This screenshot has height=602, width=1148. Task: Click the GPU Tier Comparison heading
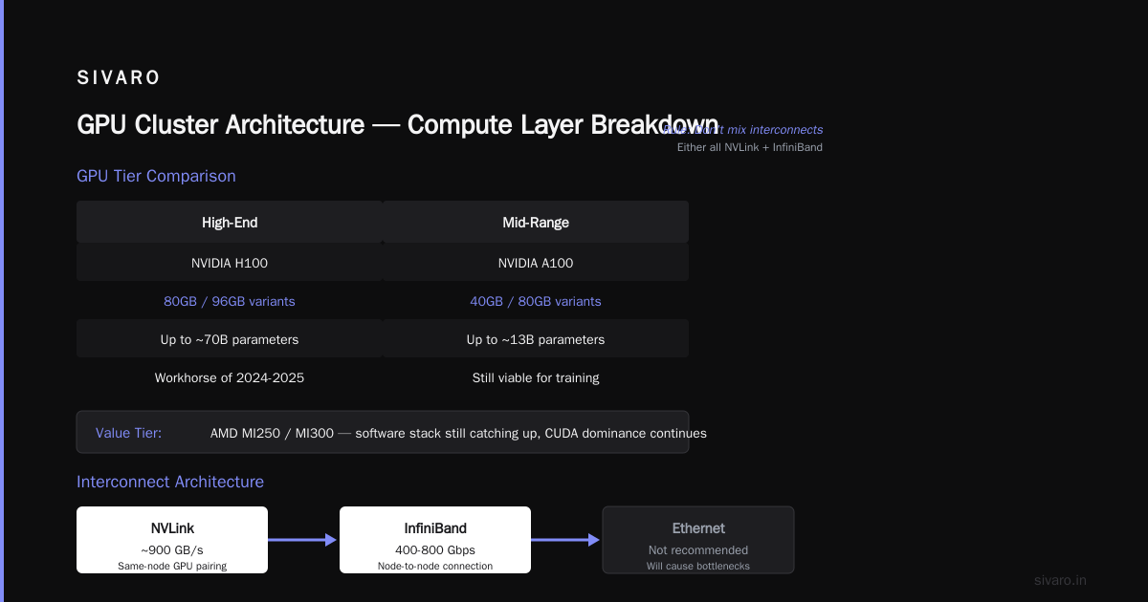coord(156,176)
